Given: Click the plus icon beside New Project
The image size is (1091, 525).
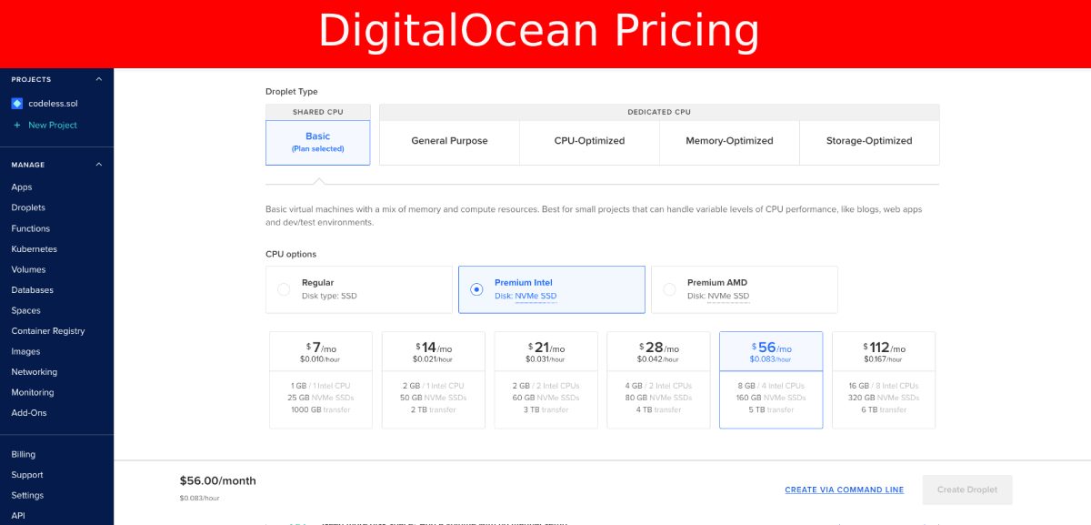Looking at the screenshot, I should pyautogui.click(x=16, y=125).
